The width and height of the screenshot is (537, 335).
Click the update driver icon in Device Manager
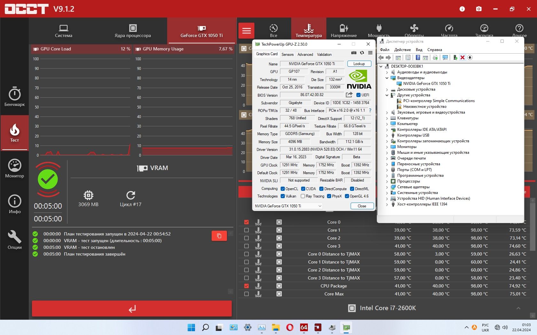point(455,57)
